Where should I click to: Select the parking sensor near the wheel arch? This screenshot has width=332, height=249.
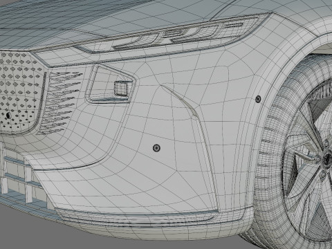(x=258, y=99)
